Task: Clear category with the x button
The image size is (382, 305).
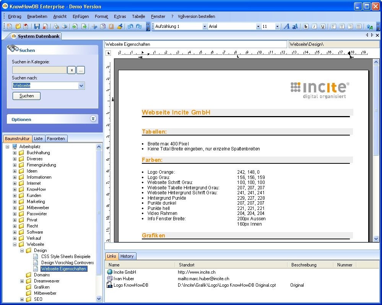Action: [72, 70]
